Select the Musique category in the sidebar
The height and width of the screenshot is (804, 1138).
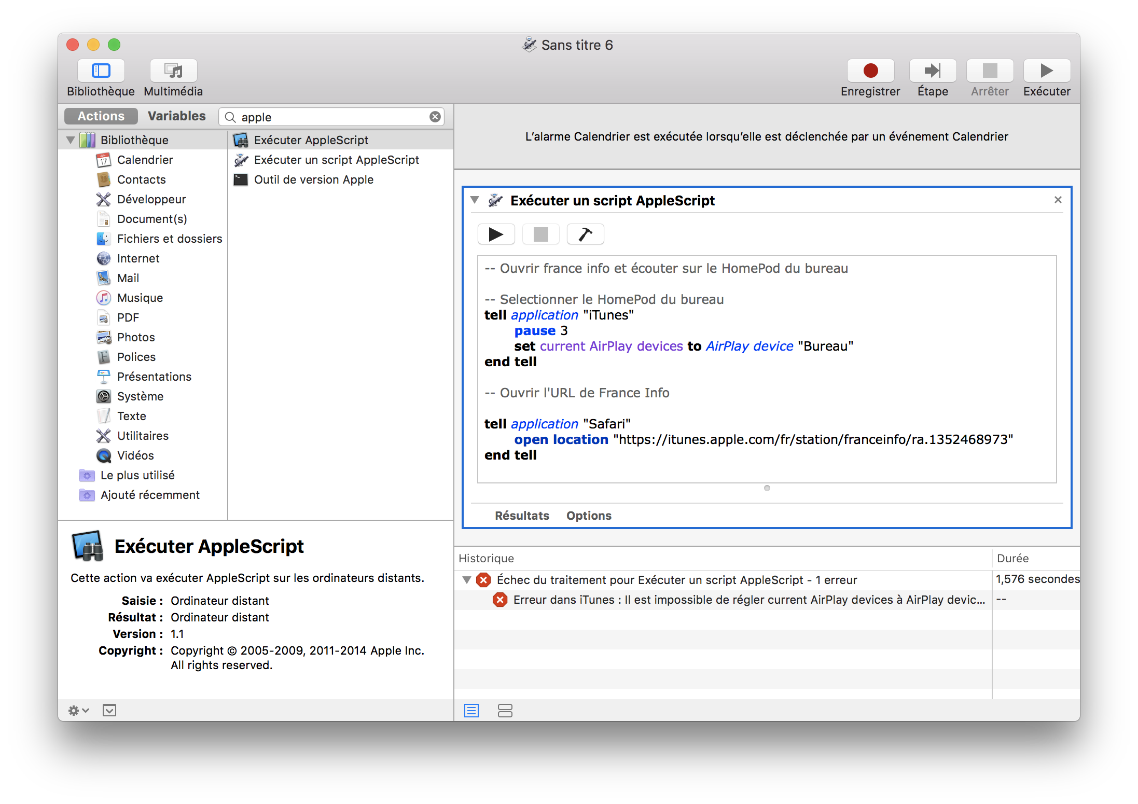(x=140, y=297)
